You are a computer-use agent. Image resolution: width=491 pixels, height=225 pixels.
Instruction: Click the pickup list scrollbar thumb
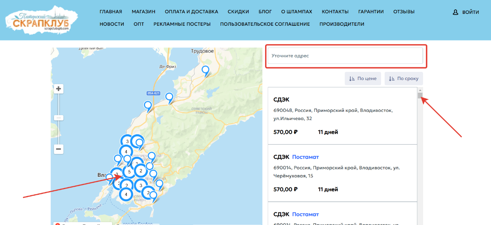click(x=420, y=96)
